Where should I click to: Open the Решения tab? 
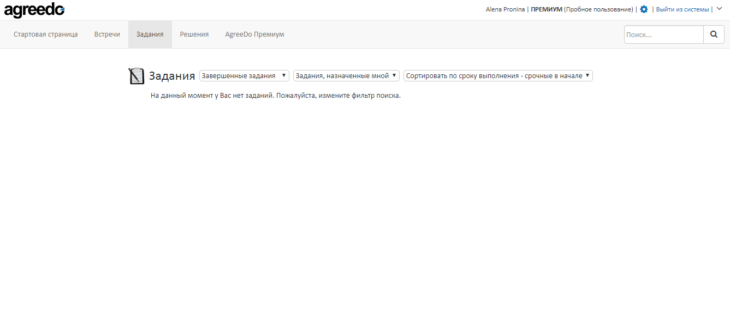coord(194,34)
